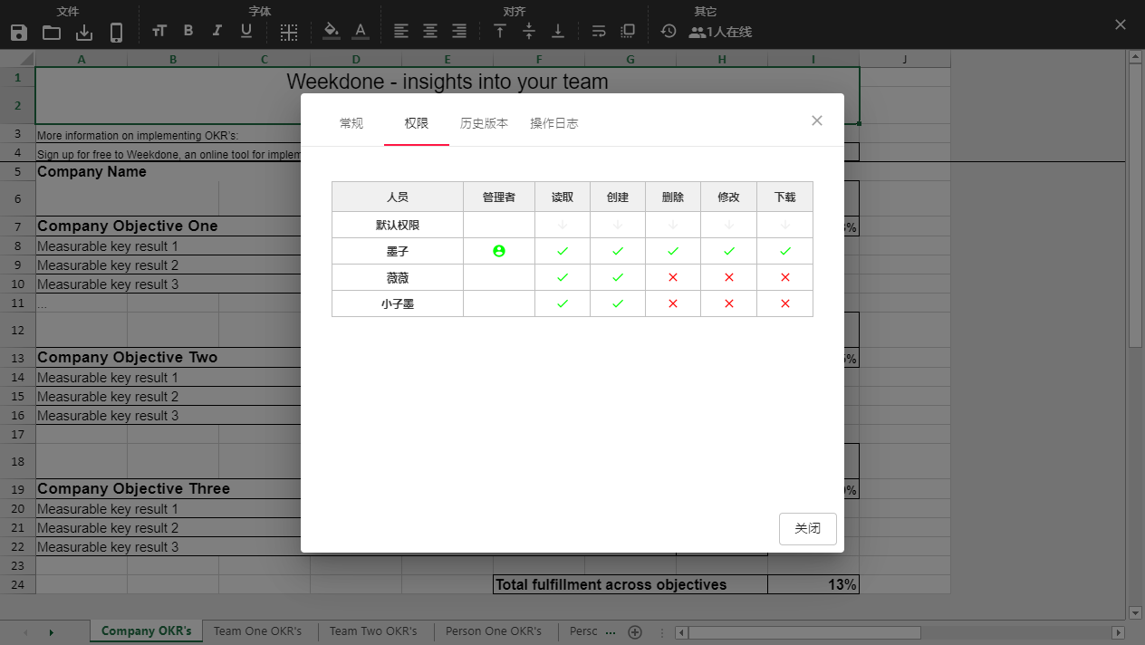Click the center horizontal align icon
The height and width of the screenshot is (645, 1145).
[430, 31]
